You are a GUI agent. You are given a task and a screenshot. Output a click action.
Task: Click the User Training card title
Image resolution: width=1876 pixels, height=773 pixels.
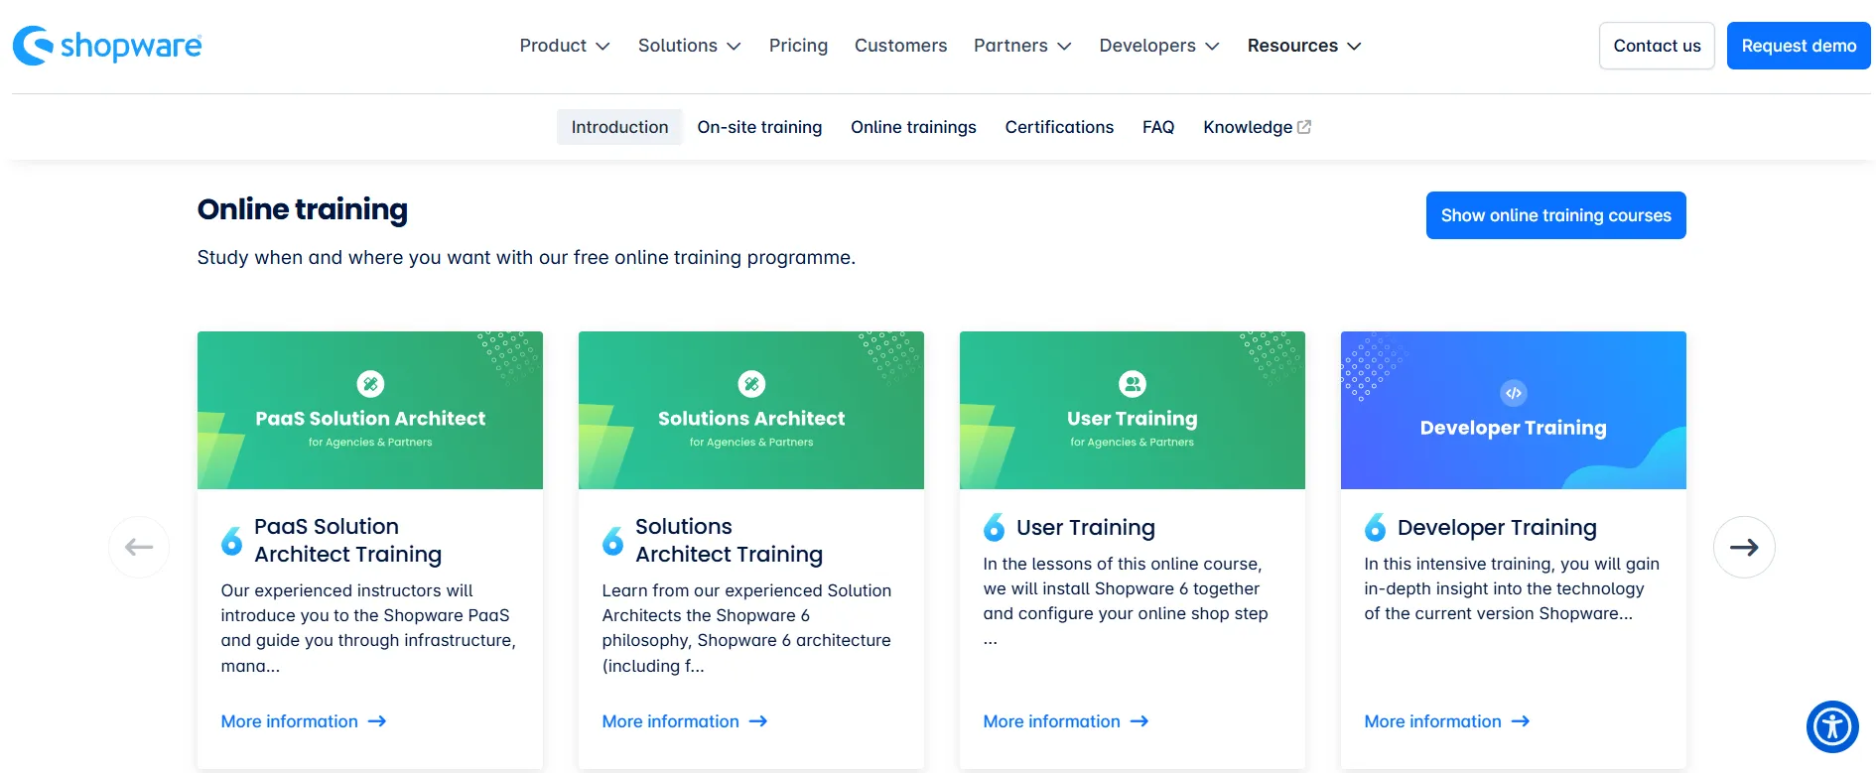[x=1086, y=527]
